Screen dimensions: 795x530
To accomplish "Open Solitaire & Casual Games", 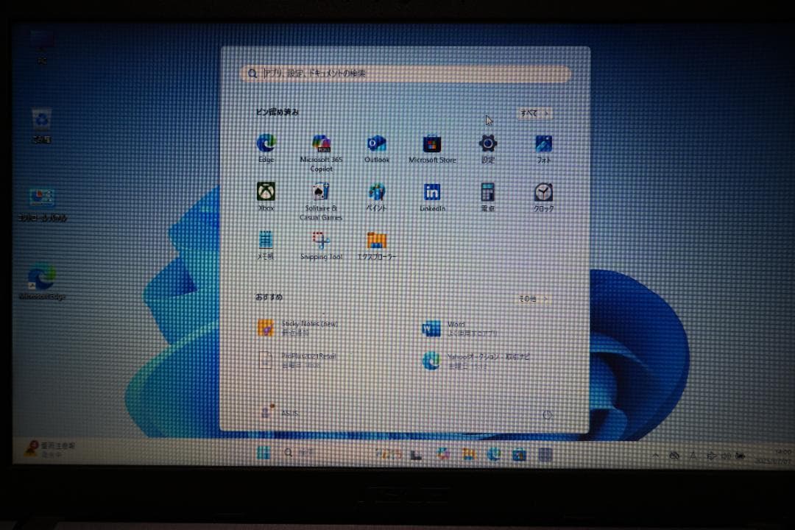I will (321, 192).
